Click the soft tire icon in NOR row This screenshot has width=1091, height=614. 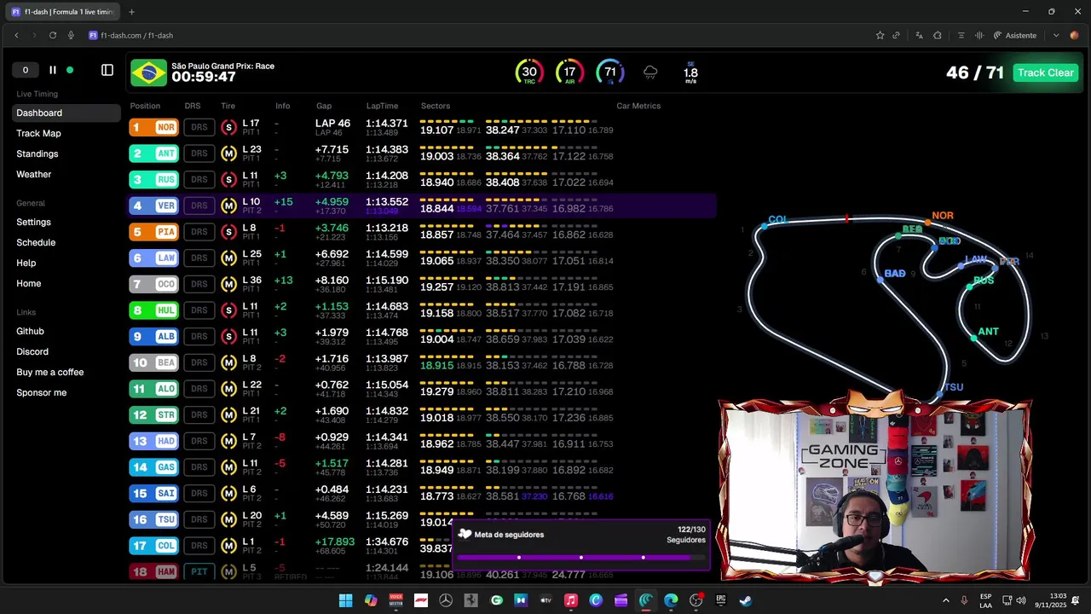[x=228, y=127]
